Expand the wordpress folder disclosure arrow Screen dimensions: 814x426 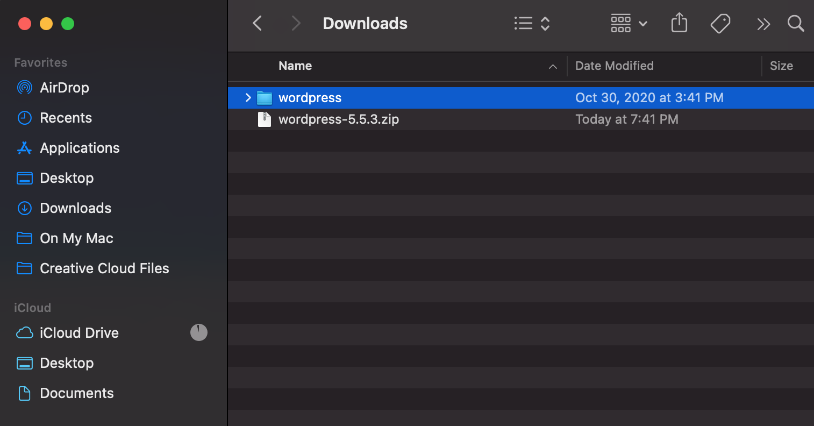(x=248, y=97)
